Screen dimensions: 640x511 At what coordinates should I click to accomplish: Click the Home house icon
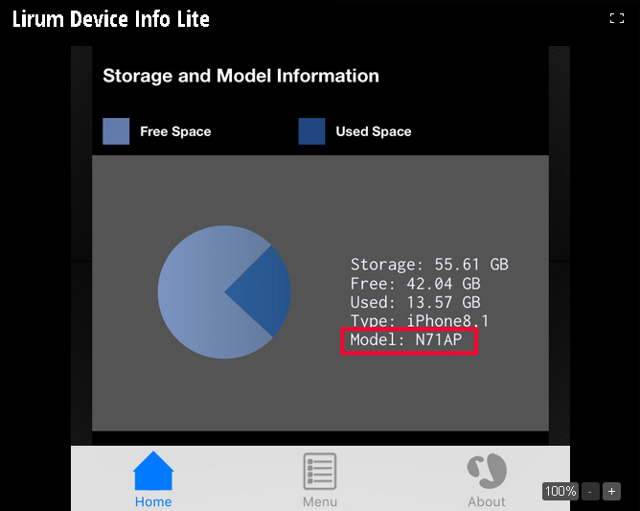[153, 471]
